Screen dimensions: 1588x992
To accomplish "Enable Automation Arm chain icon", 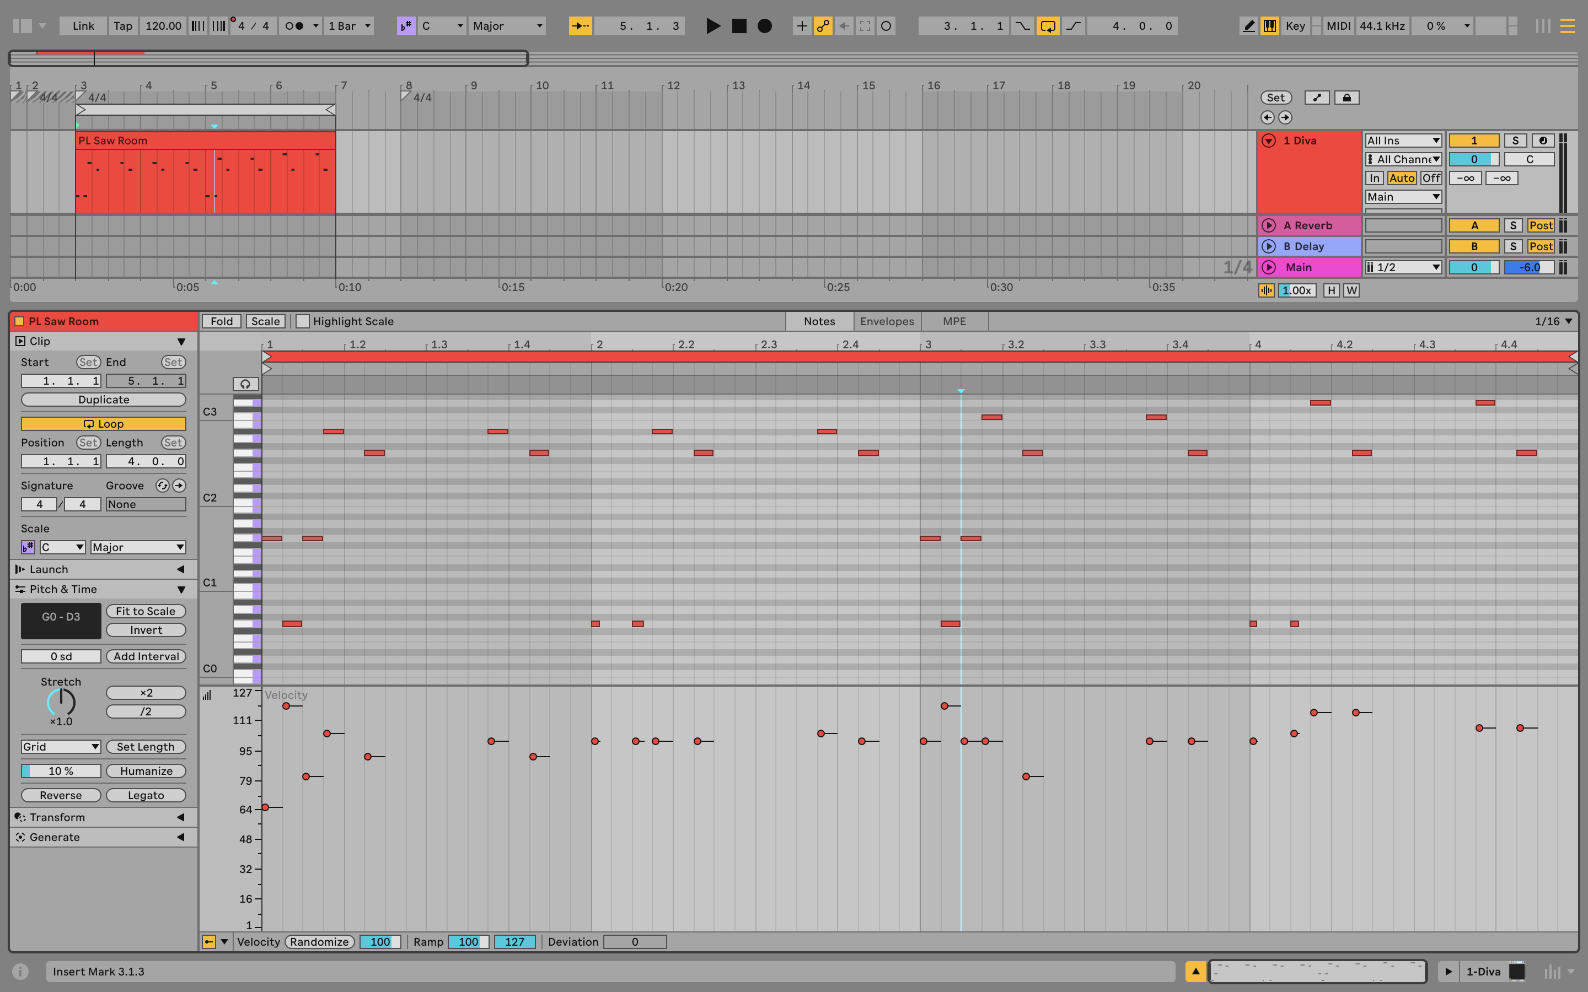I will pyautogui.click(x=823, y=26).
